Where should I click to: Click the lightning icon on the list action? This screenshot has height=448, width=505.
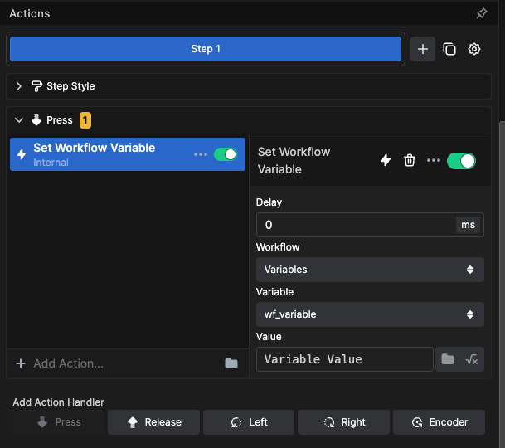pyautogui.click(x=22, y=154)
